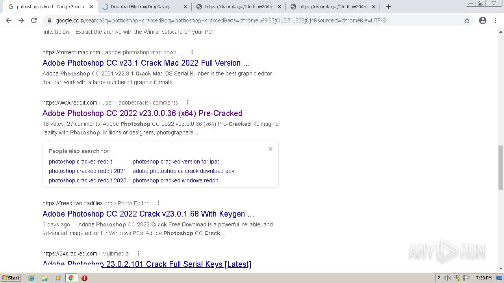Open the Chrome profile avatar menu
The height and width of the screenshot is (283, 504).
pyautogui.click(x=483, y=20)
